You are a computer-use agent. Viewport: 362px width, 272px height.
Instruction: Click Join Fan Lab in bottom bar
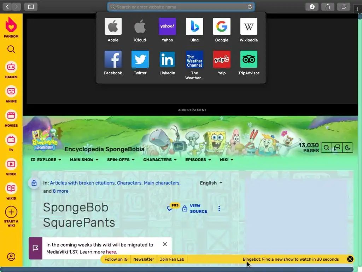(x=172, y=259)
